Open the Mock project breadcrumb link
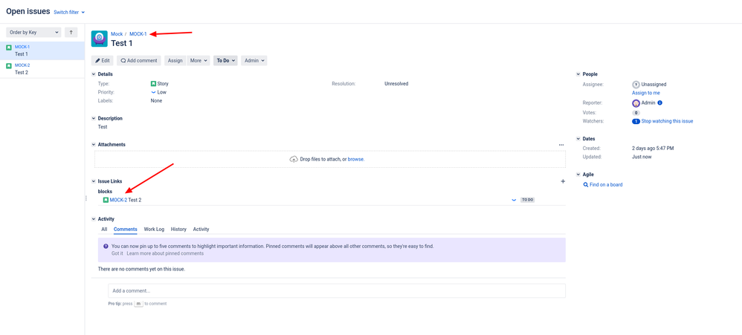Viewport: 742px width, 335px height. (117, 34)
